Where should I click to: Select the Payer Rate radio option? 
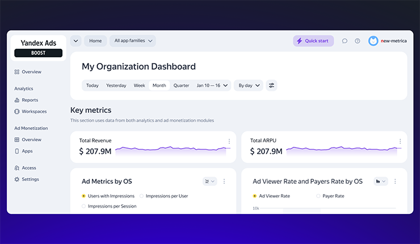(x=318, y=196)
